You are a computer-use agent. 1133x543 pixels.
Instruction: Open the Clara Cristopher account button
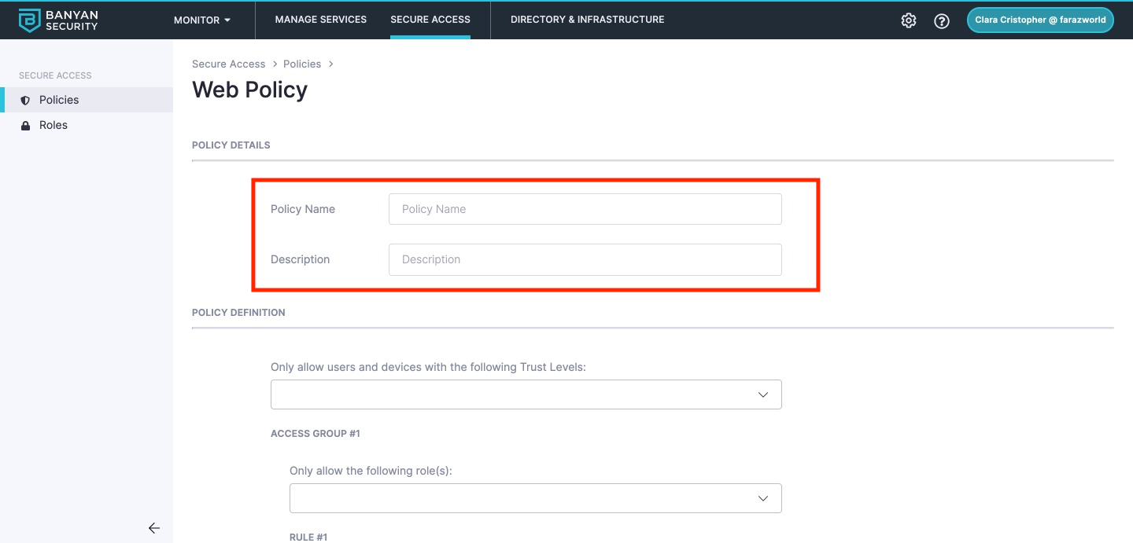pos(1040,20)
